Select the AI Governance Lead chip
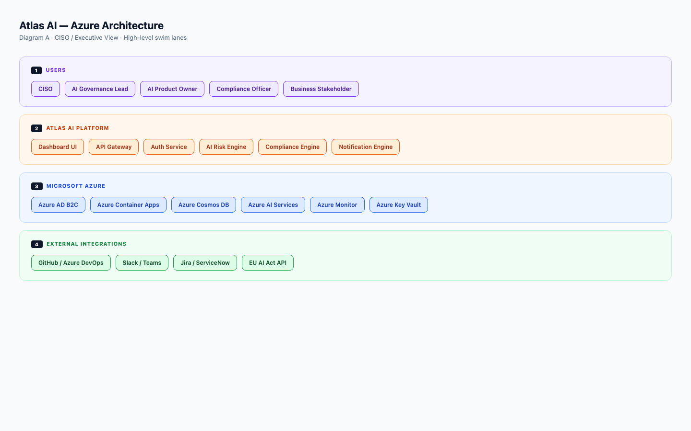This screenshot has height=431, width=691. (x=100, y=89)
